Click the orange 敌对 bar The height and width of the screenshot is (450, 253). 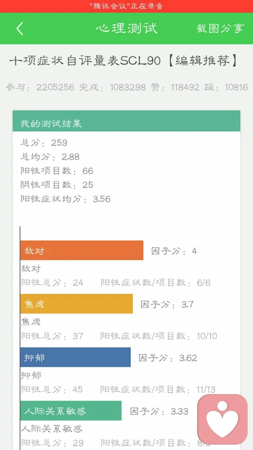(82, 250)
